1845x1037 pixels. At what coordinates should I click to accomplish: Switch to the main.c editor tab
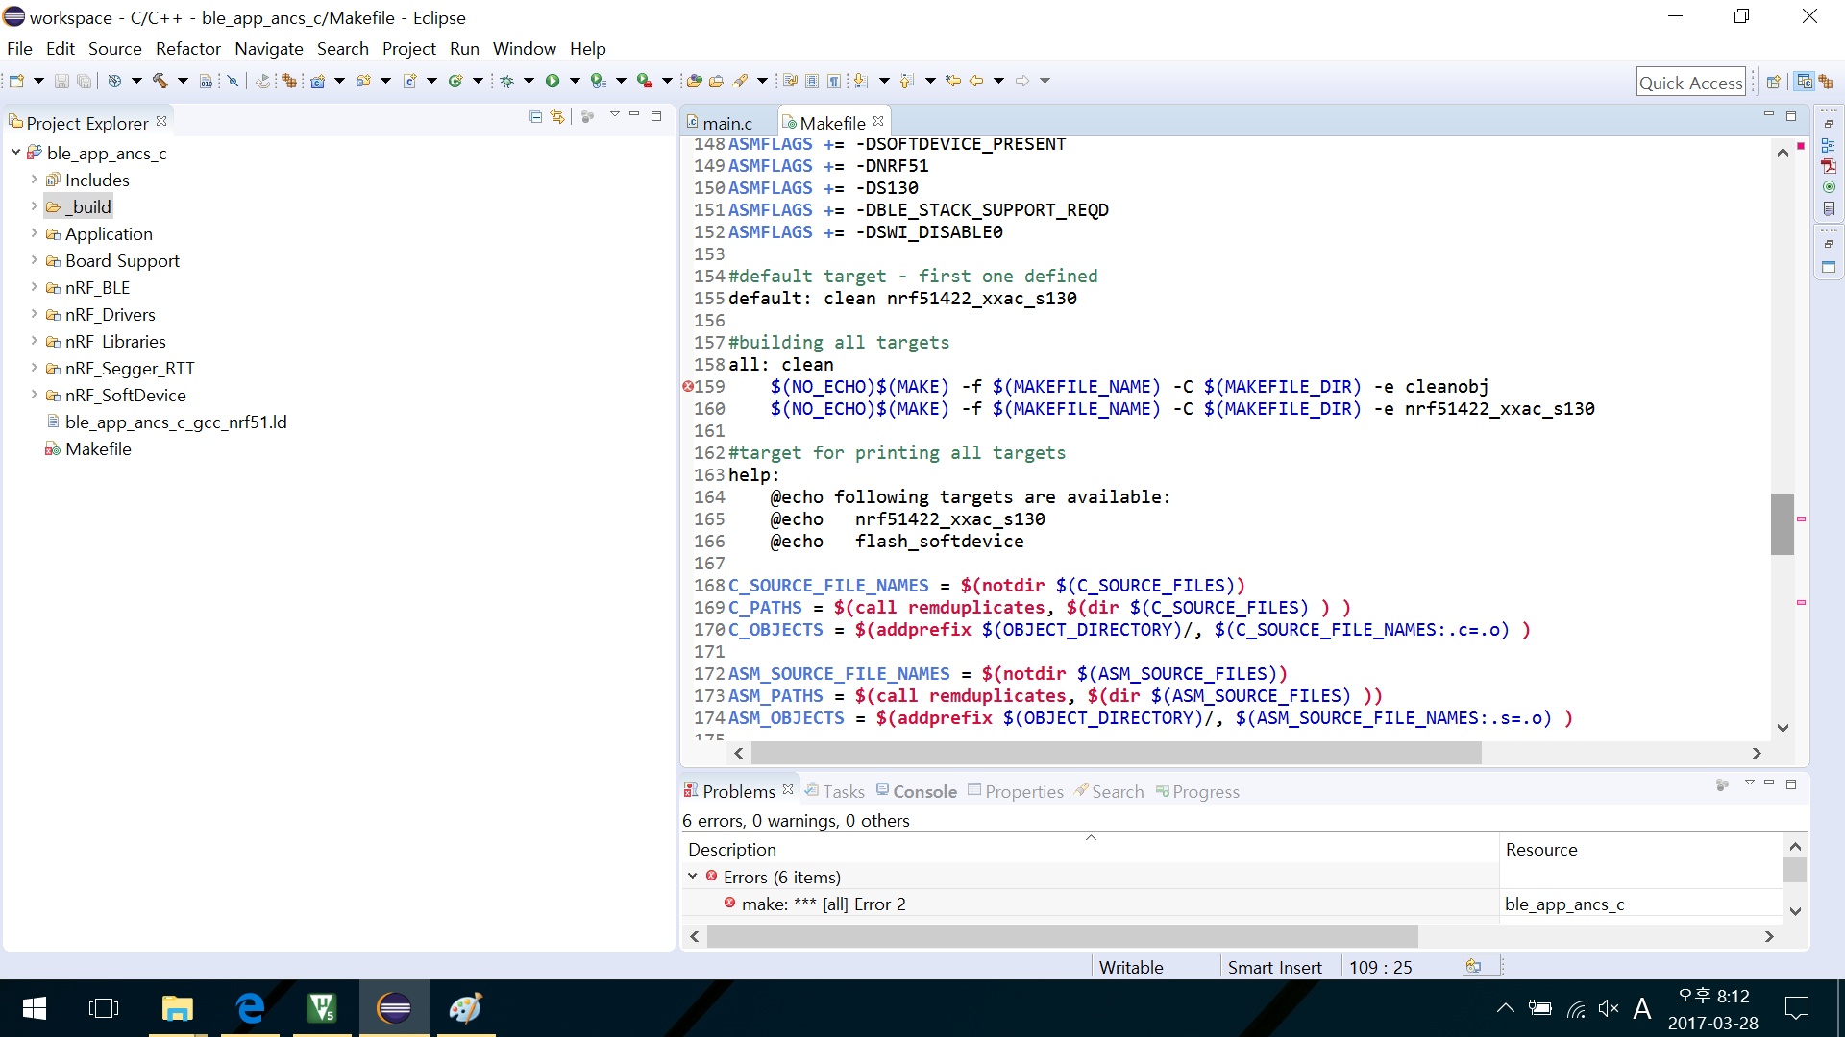tap(726, 123)
